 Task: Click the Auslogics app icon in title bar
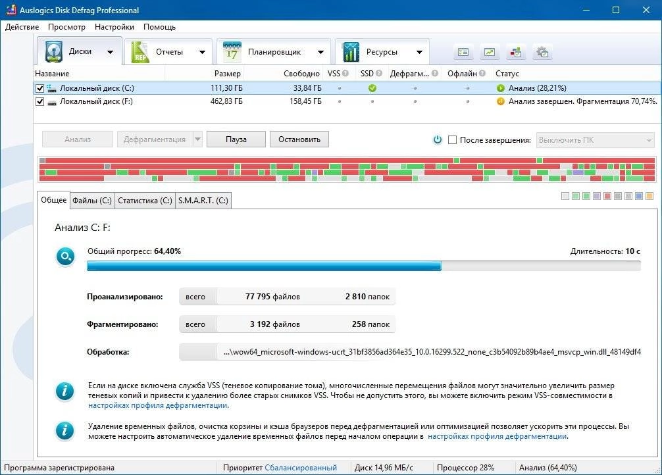(x=11, y=10)
